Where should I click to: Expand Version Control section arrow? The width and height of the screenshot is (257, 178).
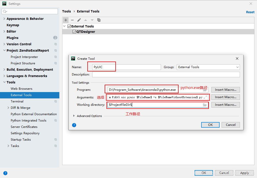[4, 44]
